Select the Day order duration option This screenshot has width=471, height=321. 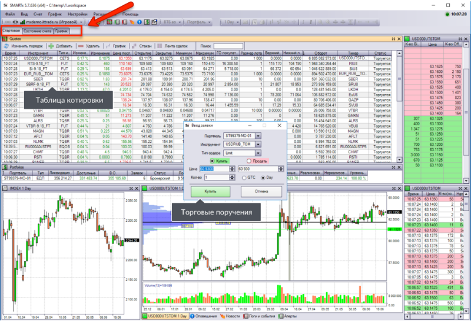pos(263,178)
